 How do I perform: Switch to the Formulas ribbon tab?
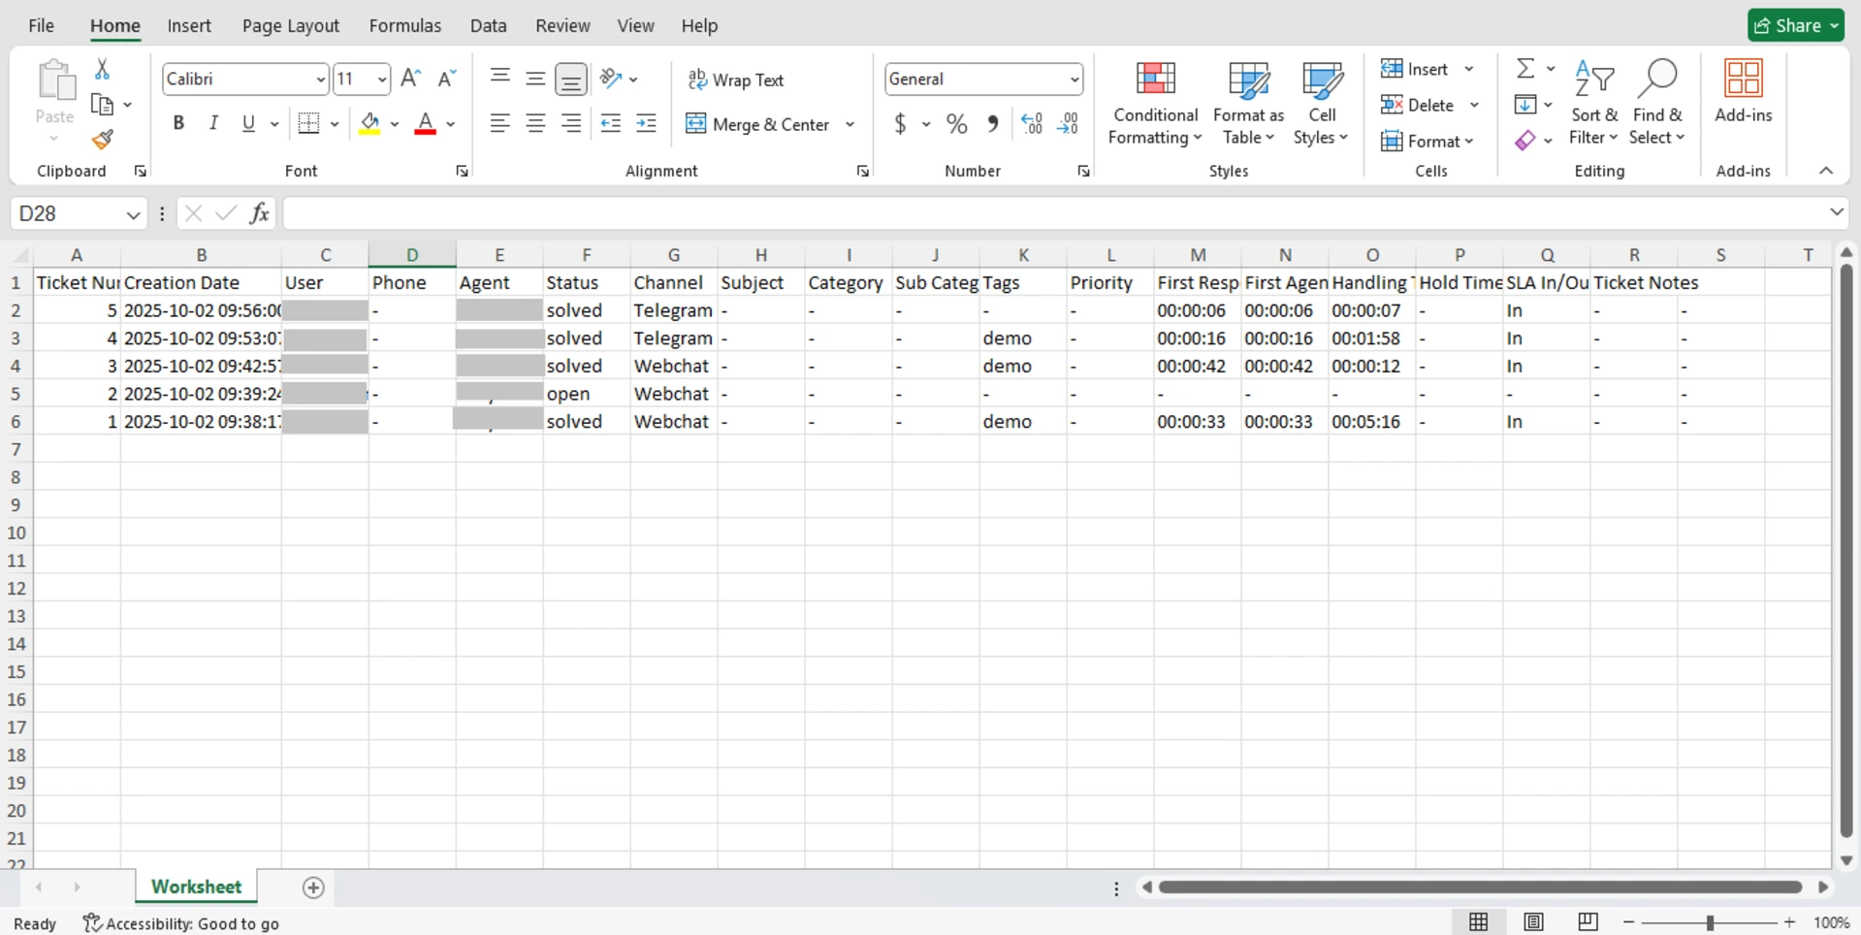pyautogui.click(x=404, y=26)
